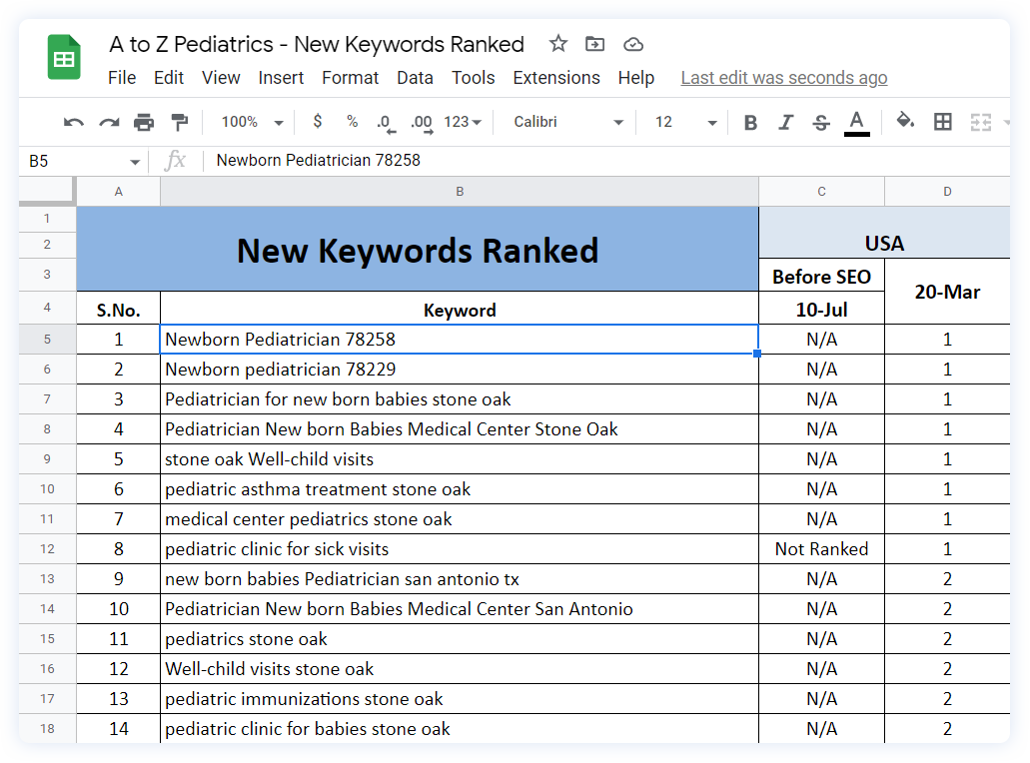Open the font family dropdown
1030x763 pixels.
click(565, 121)
